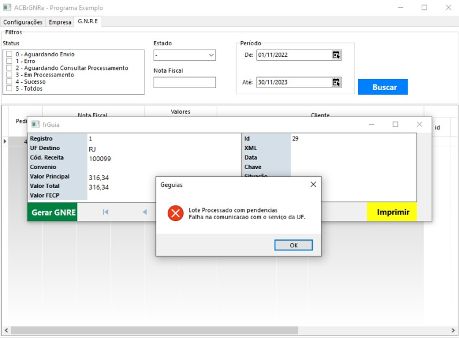The image size is (459, 338).
Task: Click the Registro value 1
Action: click(x=91, y=138)
